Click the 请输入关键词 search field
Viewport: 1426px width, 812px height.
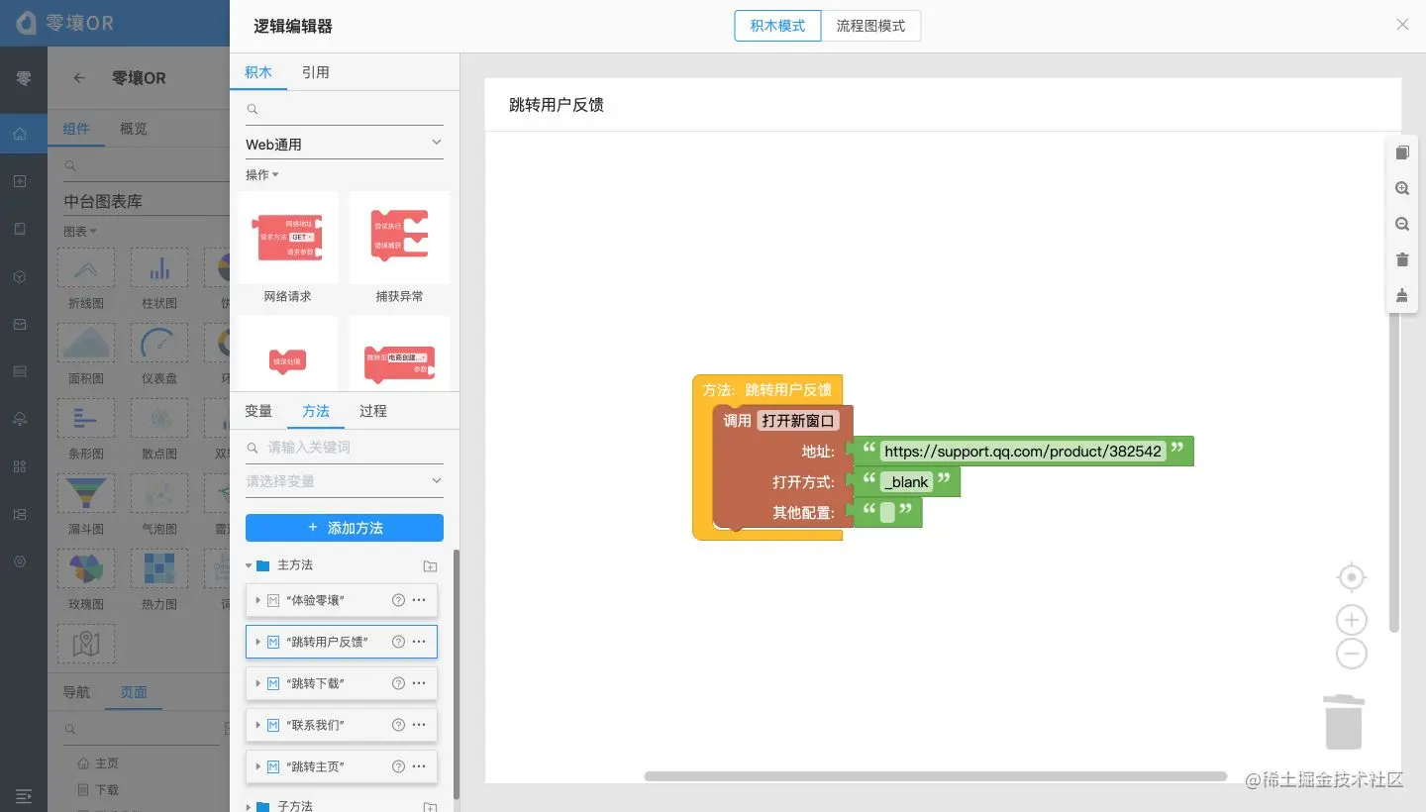click(x=345, y=448)
